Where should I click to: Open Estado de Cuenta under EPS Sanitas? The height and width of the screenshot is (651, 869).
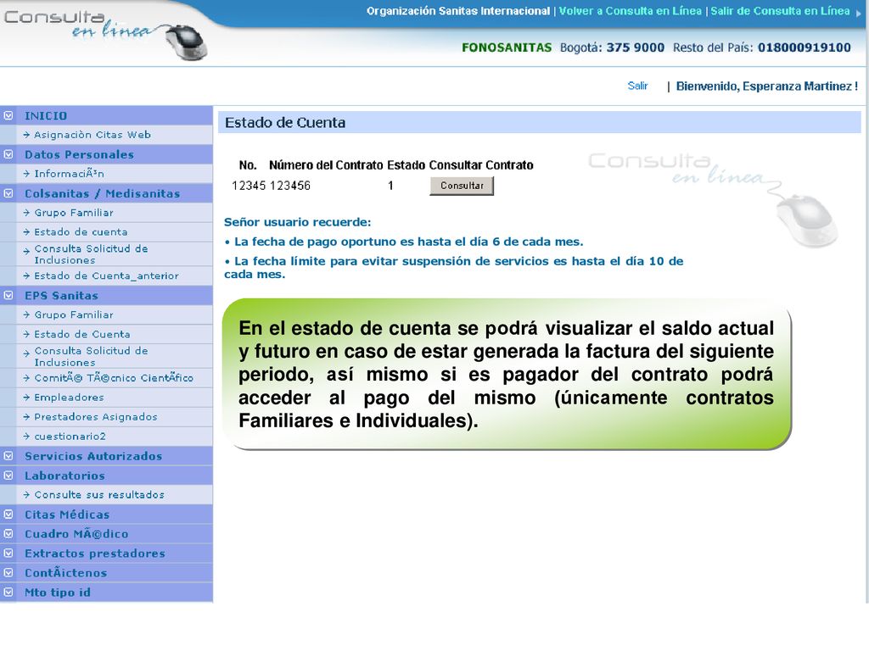click(82, 334)
